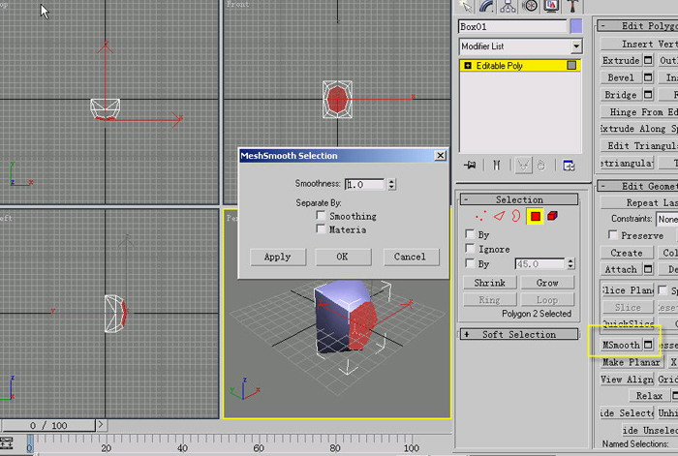Click Box01 object color swatch
This screenshot has height=456, width=678.
576,26
